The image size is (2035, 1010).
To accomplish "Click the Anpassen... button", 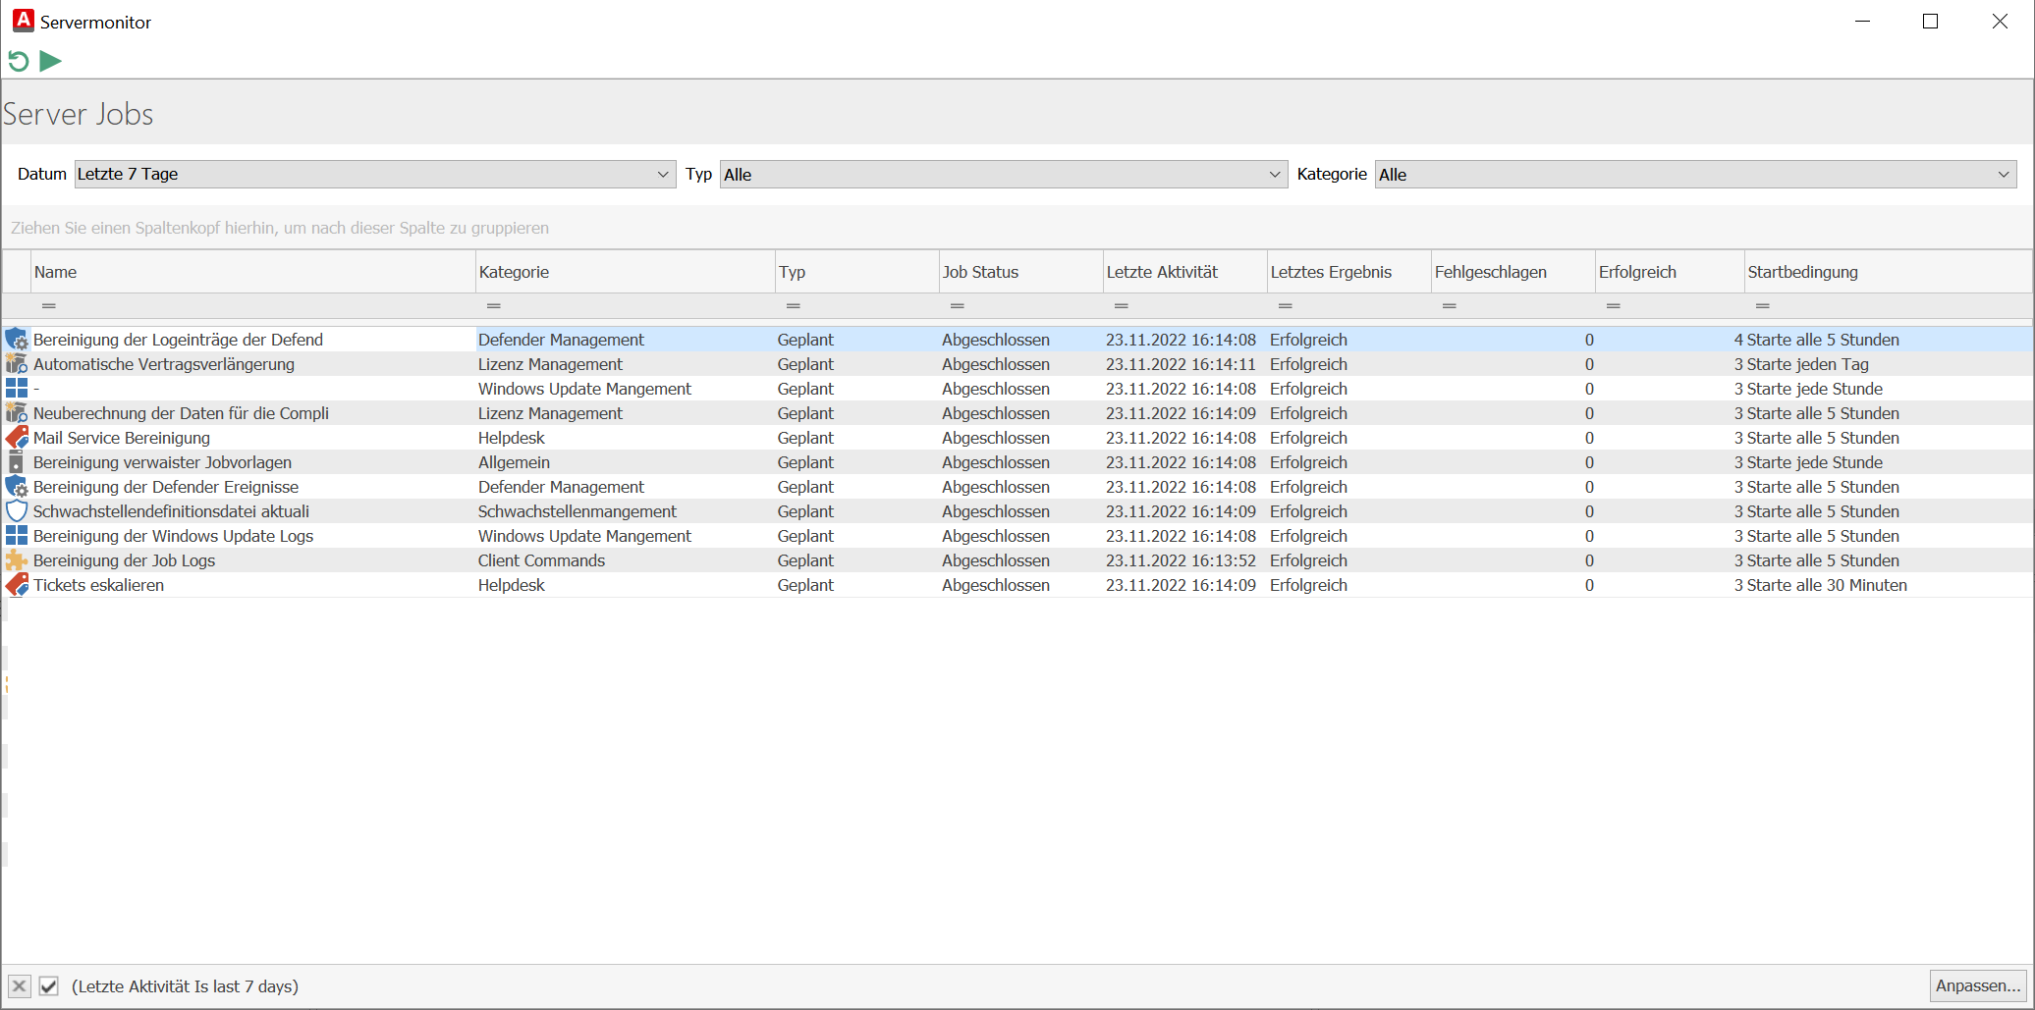I will pos(1978,985).
